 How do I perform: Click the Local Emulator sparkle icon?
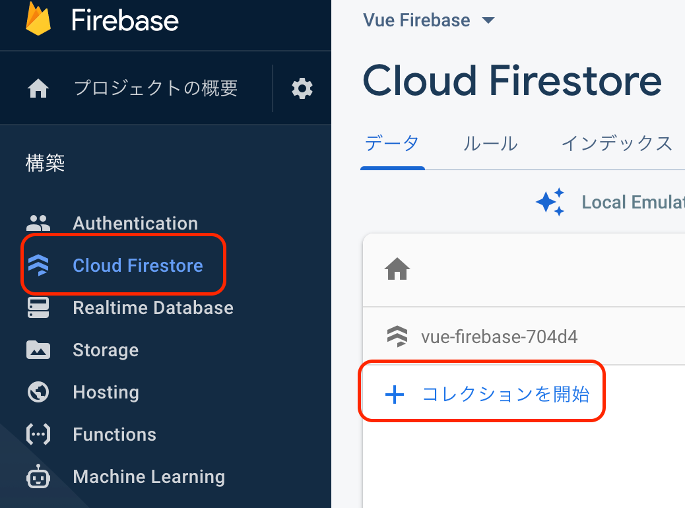coord(551,203)
